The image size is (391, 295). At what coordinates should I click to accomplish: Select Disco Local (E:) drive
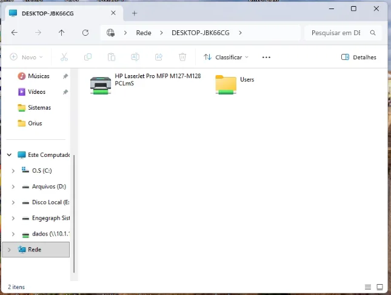point(45,202)
